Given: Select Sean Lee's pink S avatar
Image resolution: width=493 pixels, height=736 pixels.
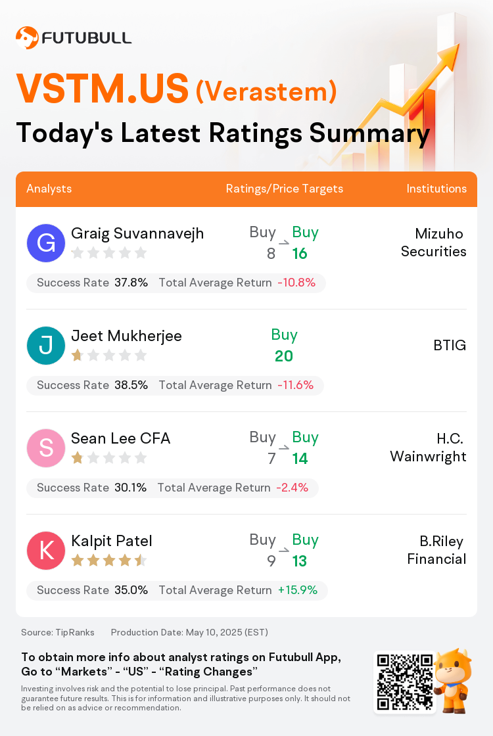Looking at the screenshot, I should (46, 448).
